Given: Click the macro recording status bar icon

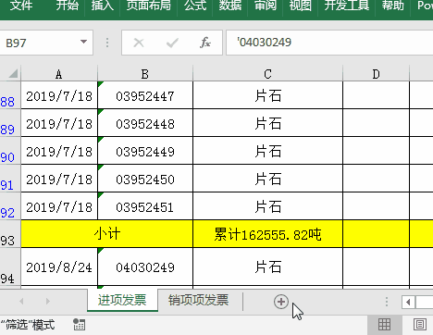Looking at the screenshot, I should (79, 325).
